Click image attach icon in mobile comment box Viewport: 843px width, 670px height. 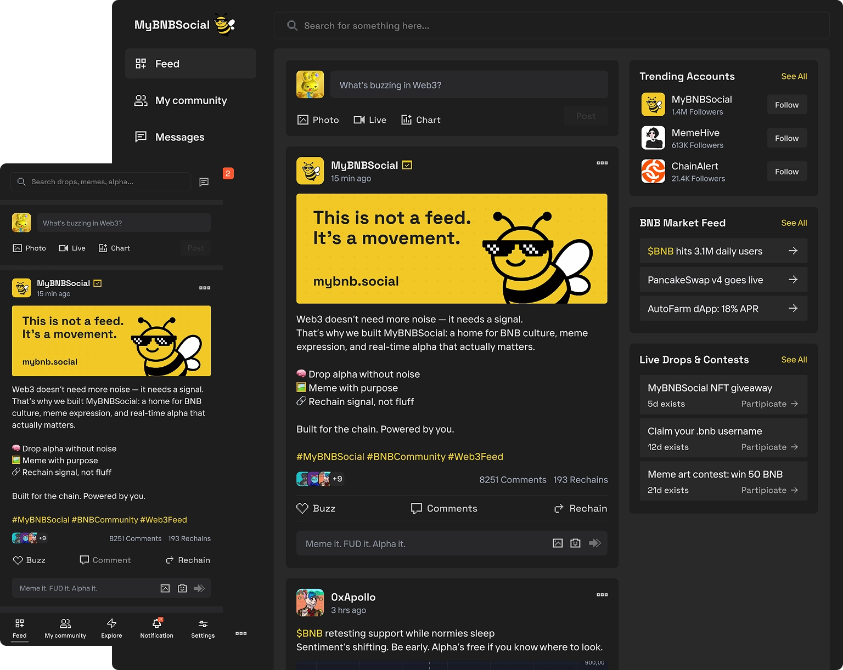pyautogui.click(x=165, y=588)
